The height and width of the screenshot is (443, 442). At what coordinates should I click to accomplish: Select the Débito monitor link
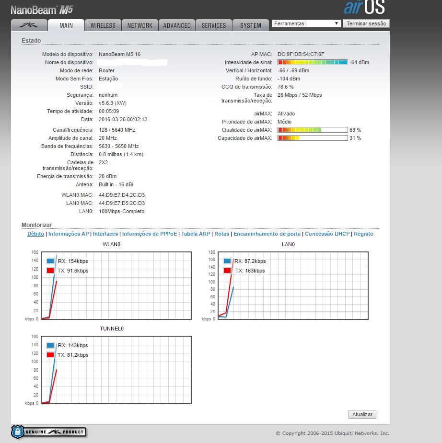click(35, 234)
